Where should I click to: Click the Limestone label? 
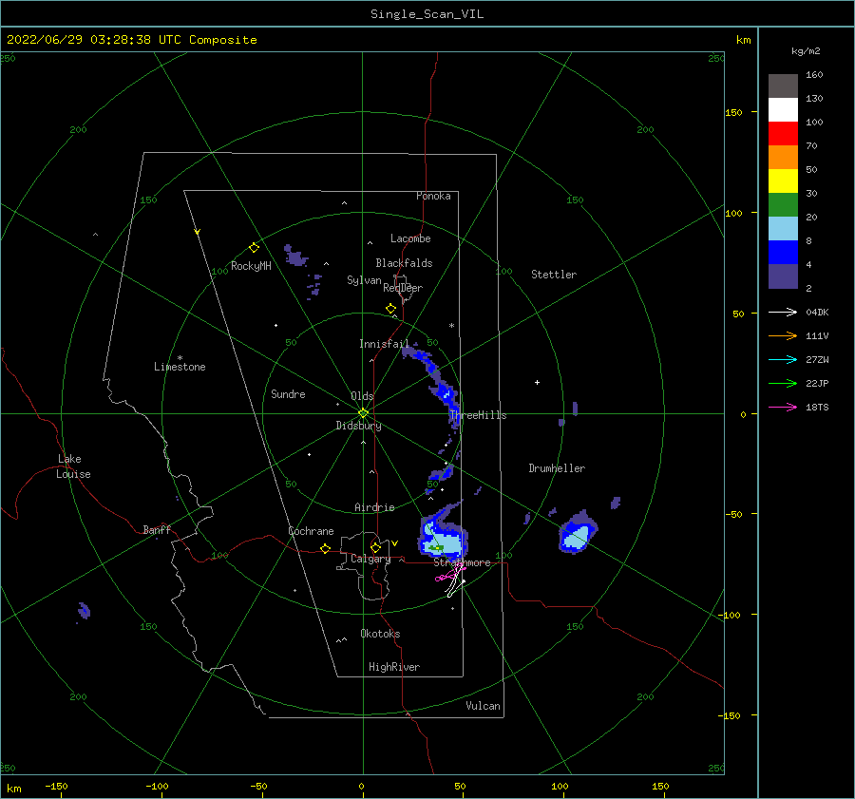(x=180, y=367)
